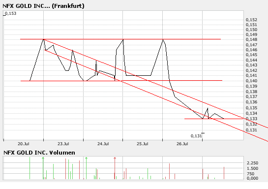The image size is (268, 189).
Task: Click the '0,143' price axis label
Action: [x=251, y=65]
